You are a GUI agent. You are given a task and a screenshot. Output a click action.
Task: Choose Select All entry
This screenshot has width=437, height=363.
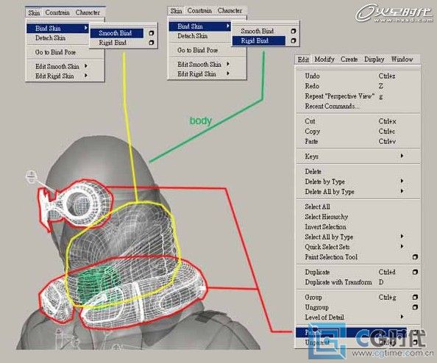(317, 206)
